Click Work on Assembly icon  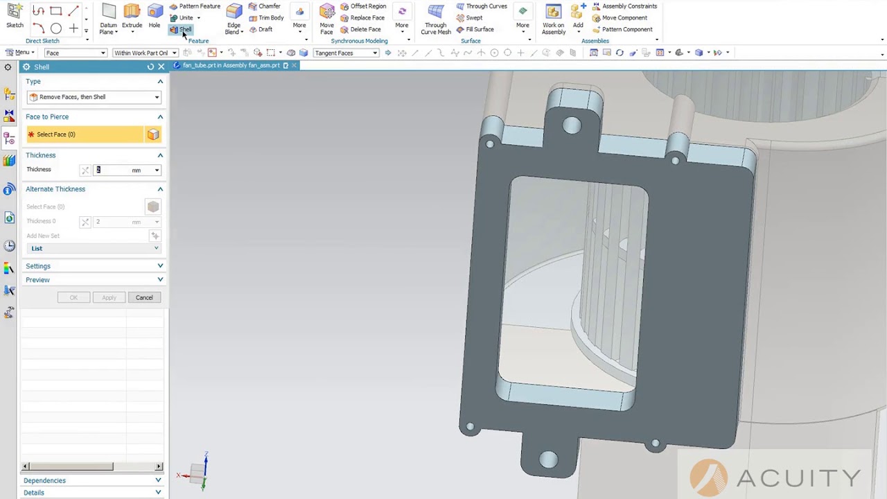[x=553, y=19]
